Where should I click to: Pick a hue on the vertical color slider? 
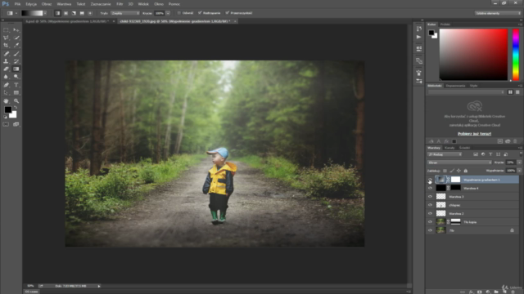(x=516, y=55)
